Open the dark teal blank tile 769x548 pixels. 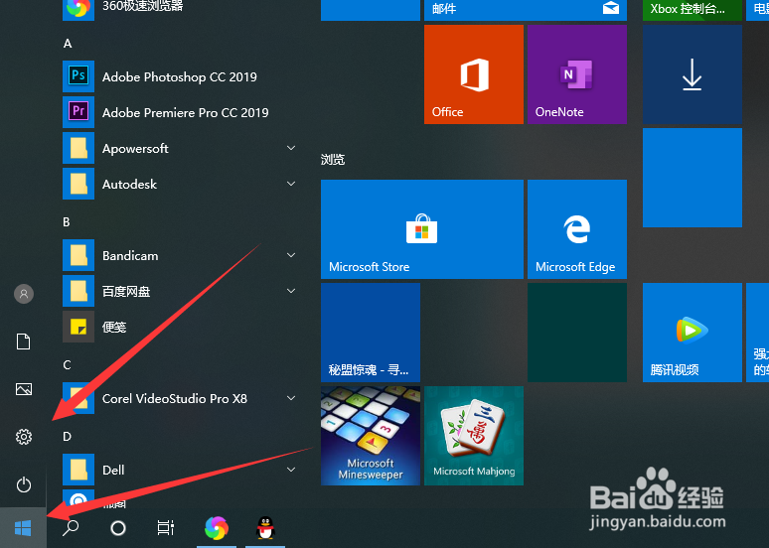(576, 333)
